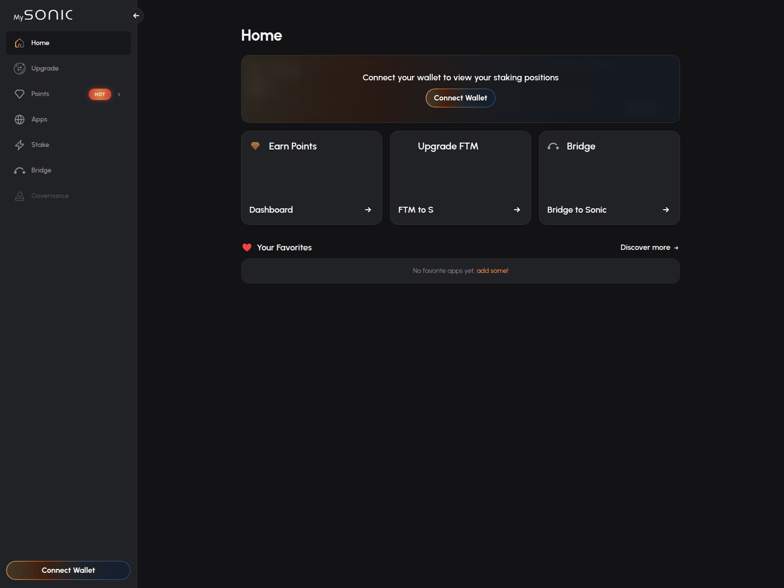
Task: Click the Home page heading
Action: tap(262, 35)
